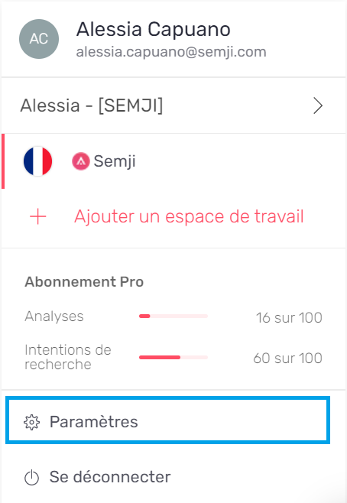Image resolution: width=347 pixels, height=503 pixels.
Task: Click Ajouter un espace de travail link
Action: click(x=189, y=216)
